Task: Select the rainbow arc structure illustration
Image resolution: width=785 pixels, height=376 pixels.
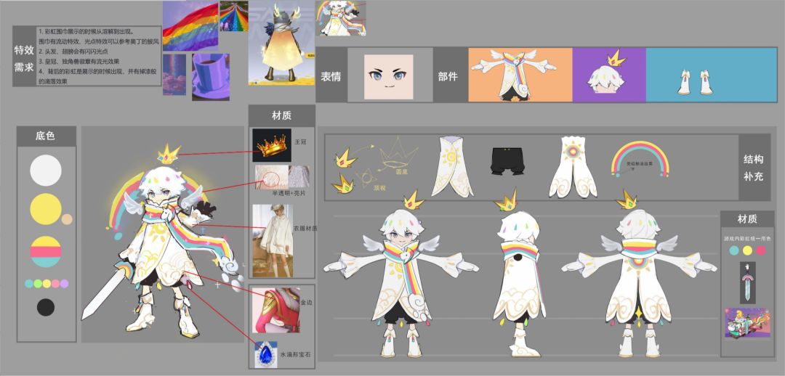Action: tap(640, 160)
